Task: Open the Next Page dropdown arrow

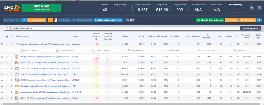Action: 18,20
